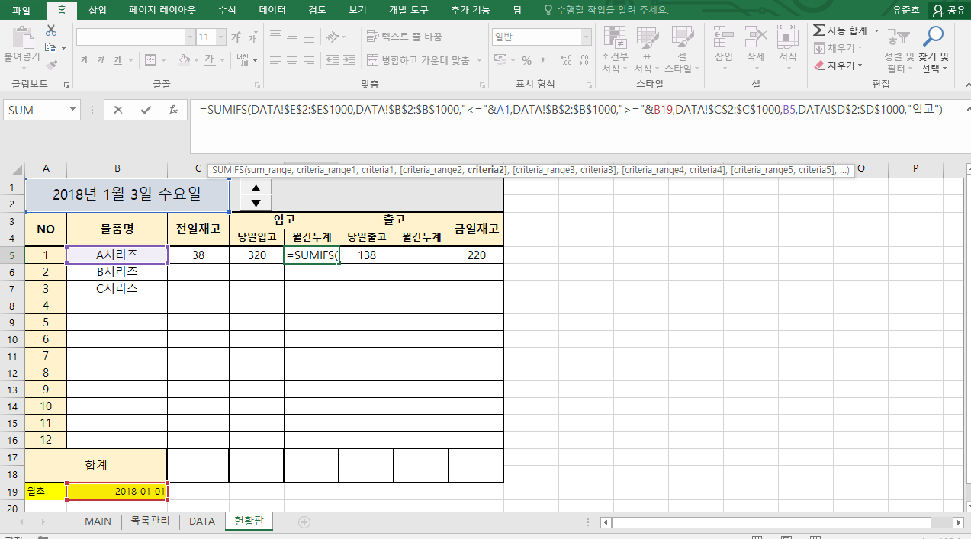Switch to the 목록관리 sheet tab
This screenshot has height=539, width=971.
(x=150, y=521)
